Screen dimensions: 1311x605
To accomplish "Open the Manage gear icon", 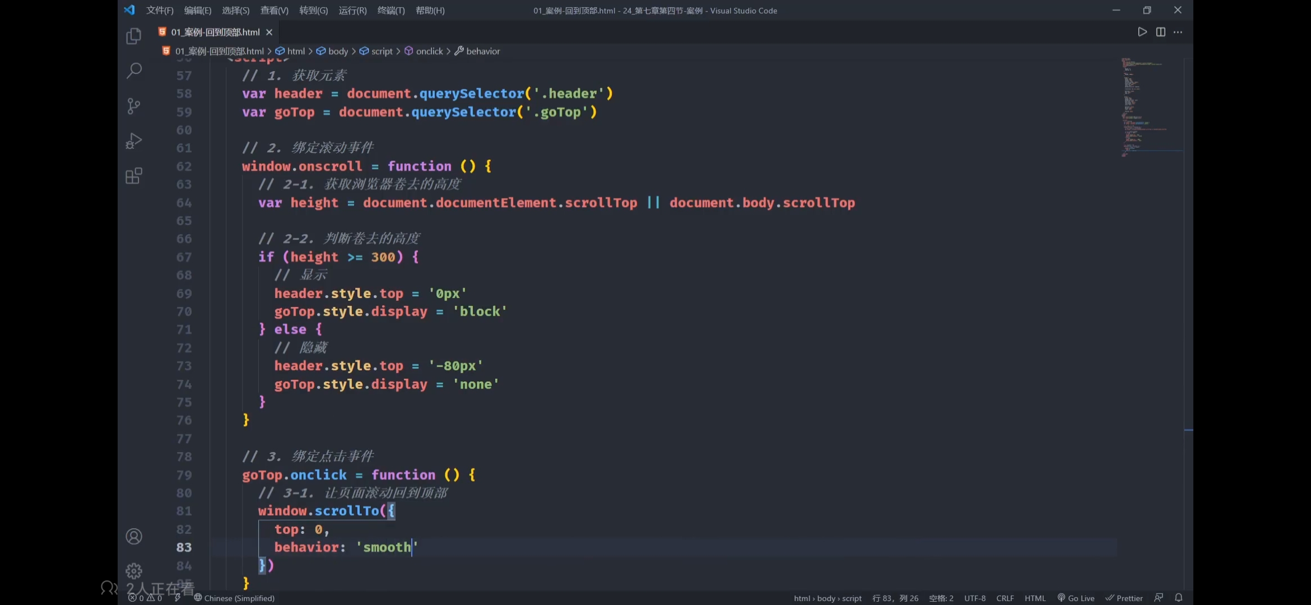I will [133, 571].
